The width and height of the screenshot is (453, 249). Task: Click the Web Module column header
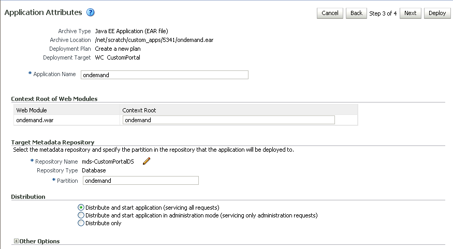(32, 110)
